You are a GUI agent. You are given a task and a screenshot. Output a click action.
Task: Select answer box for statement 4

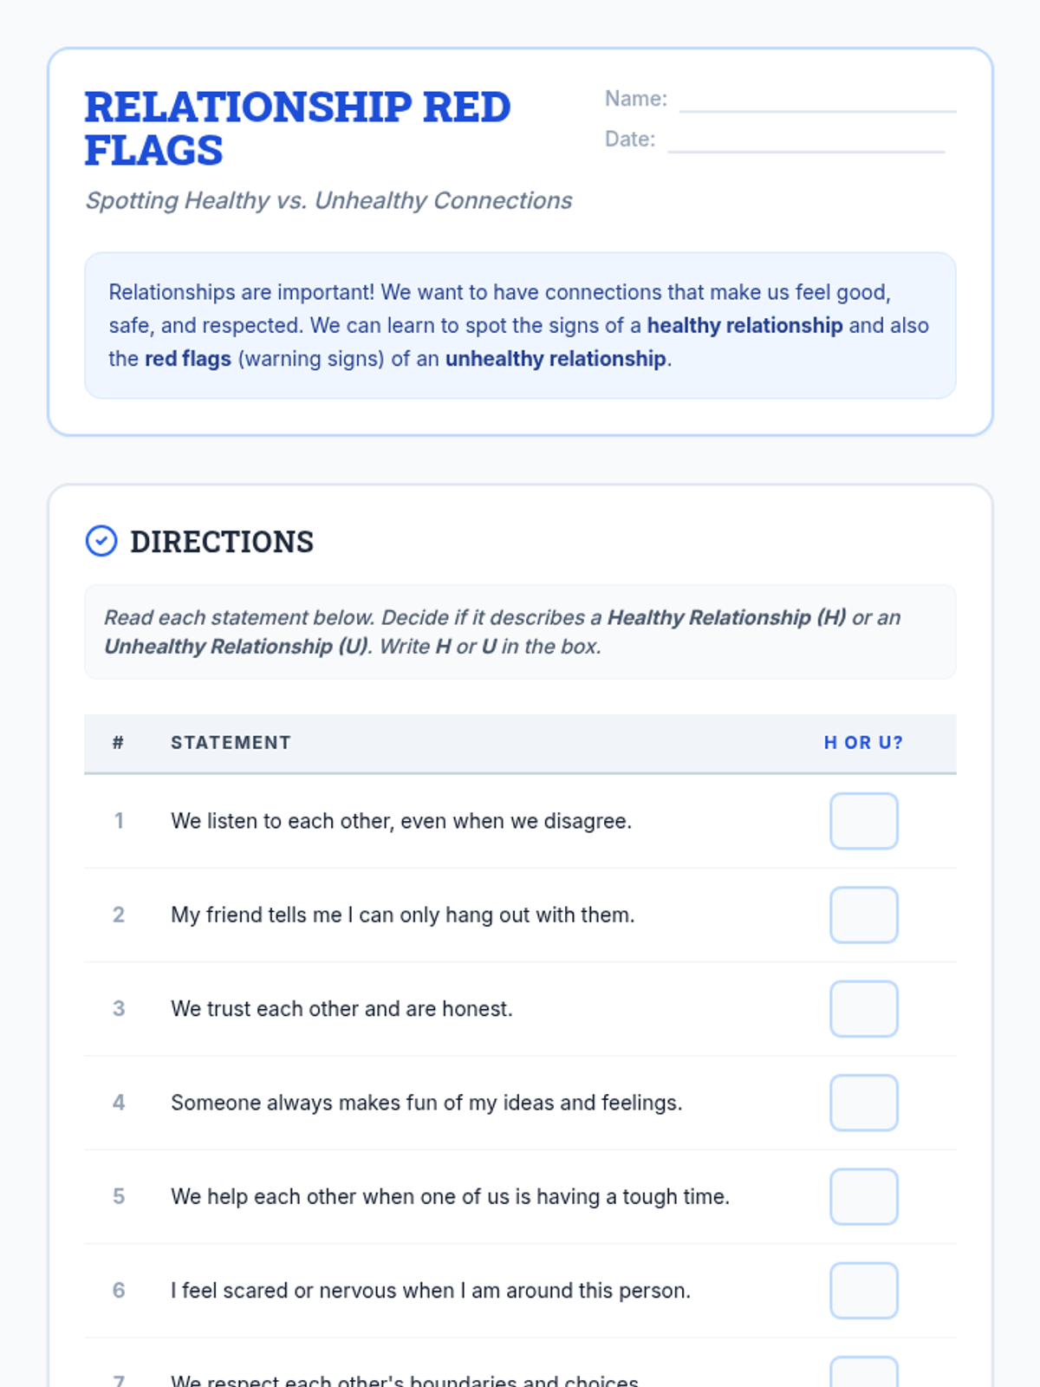coord(863,1103)
